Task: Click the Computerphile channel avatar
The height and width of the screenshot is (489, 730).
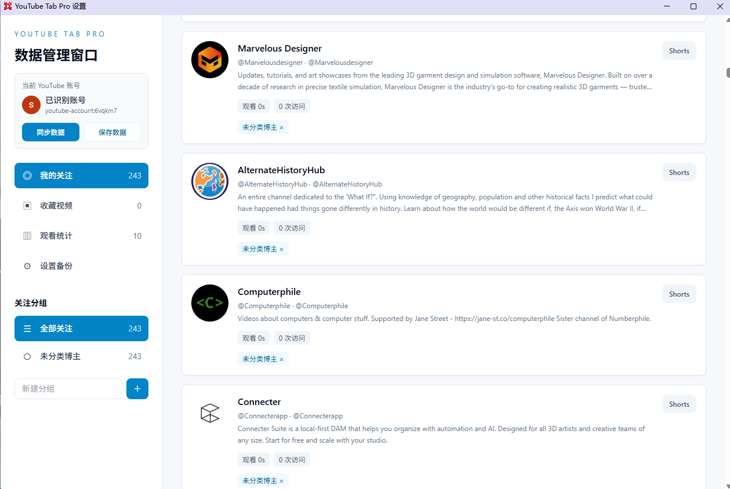Action: [210, 303]
